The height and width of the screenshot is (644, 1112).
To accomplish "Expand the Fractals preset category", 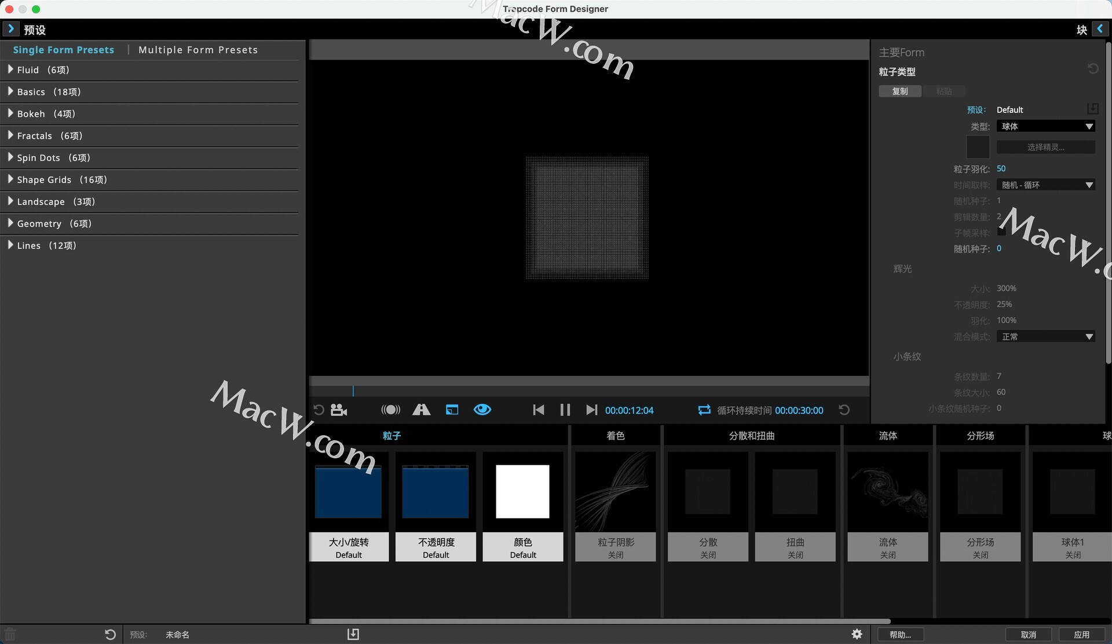I will tap(10, 135).
